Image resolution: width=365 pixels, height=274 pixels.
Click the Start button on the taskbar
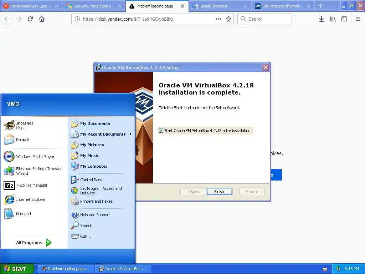click(17, 269)
